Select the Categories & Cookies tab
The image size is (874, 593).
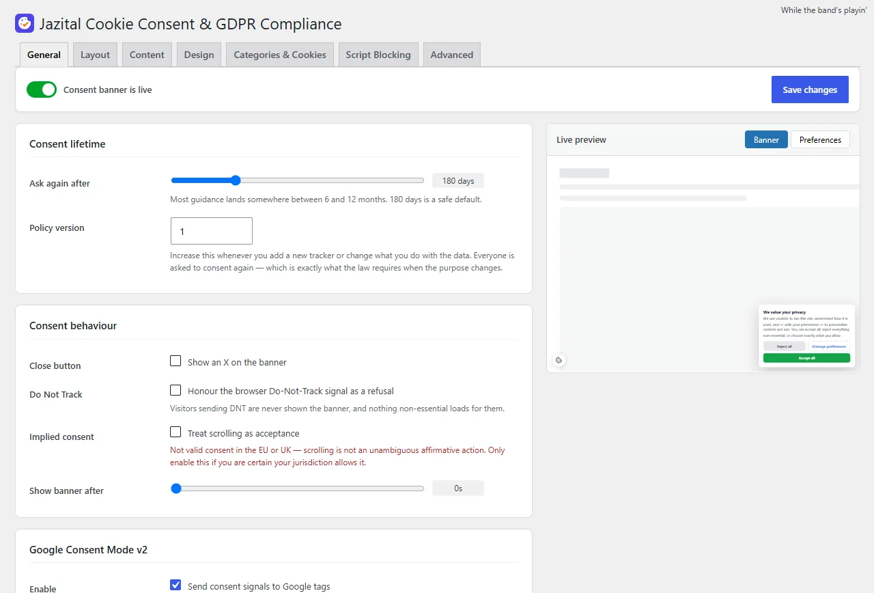tap(280, 55)
